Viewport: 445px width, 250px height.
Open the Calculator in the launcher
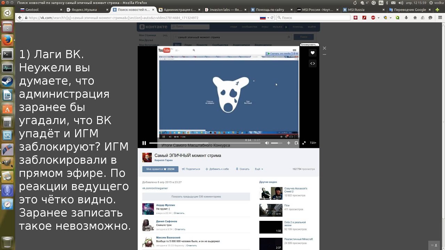click(7, 122)
